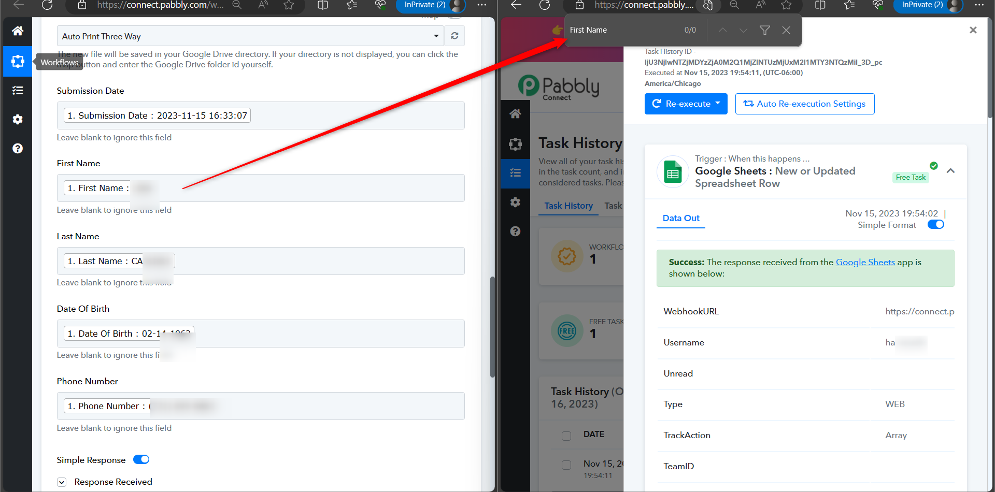Click Help icon in right window sidebar
Screen dimensions: 995x492
pyautogui.click(x=515, y=231)
